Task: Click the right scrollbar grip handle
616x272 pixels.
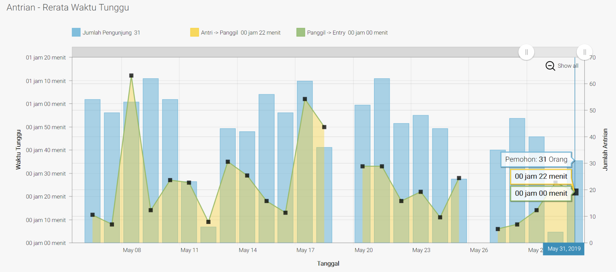Action: (584, 52)
